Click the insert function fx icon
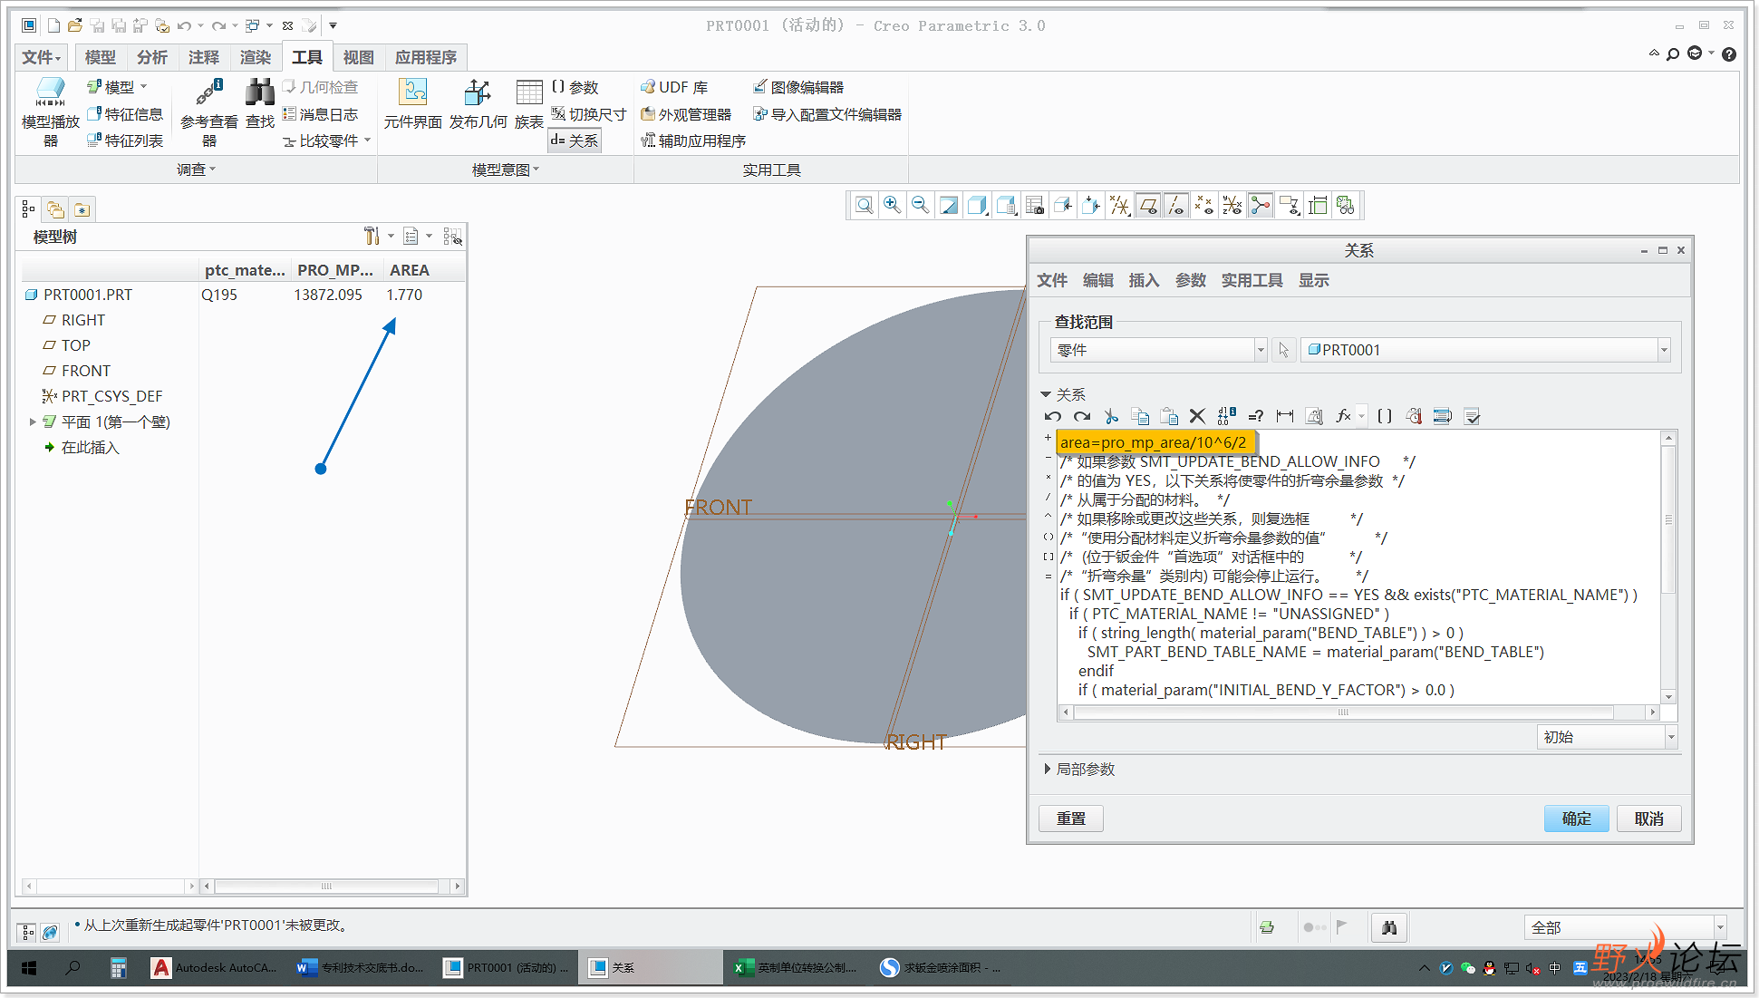Image resolution: width=1759 pixels, height=998 pixels. 1344,416
